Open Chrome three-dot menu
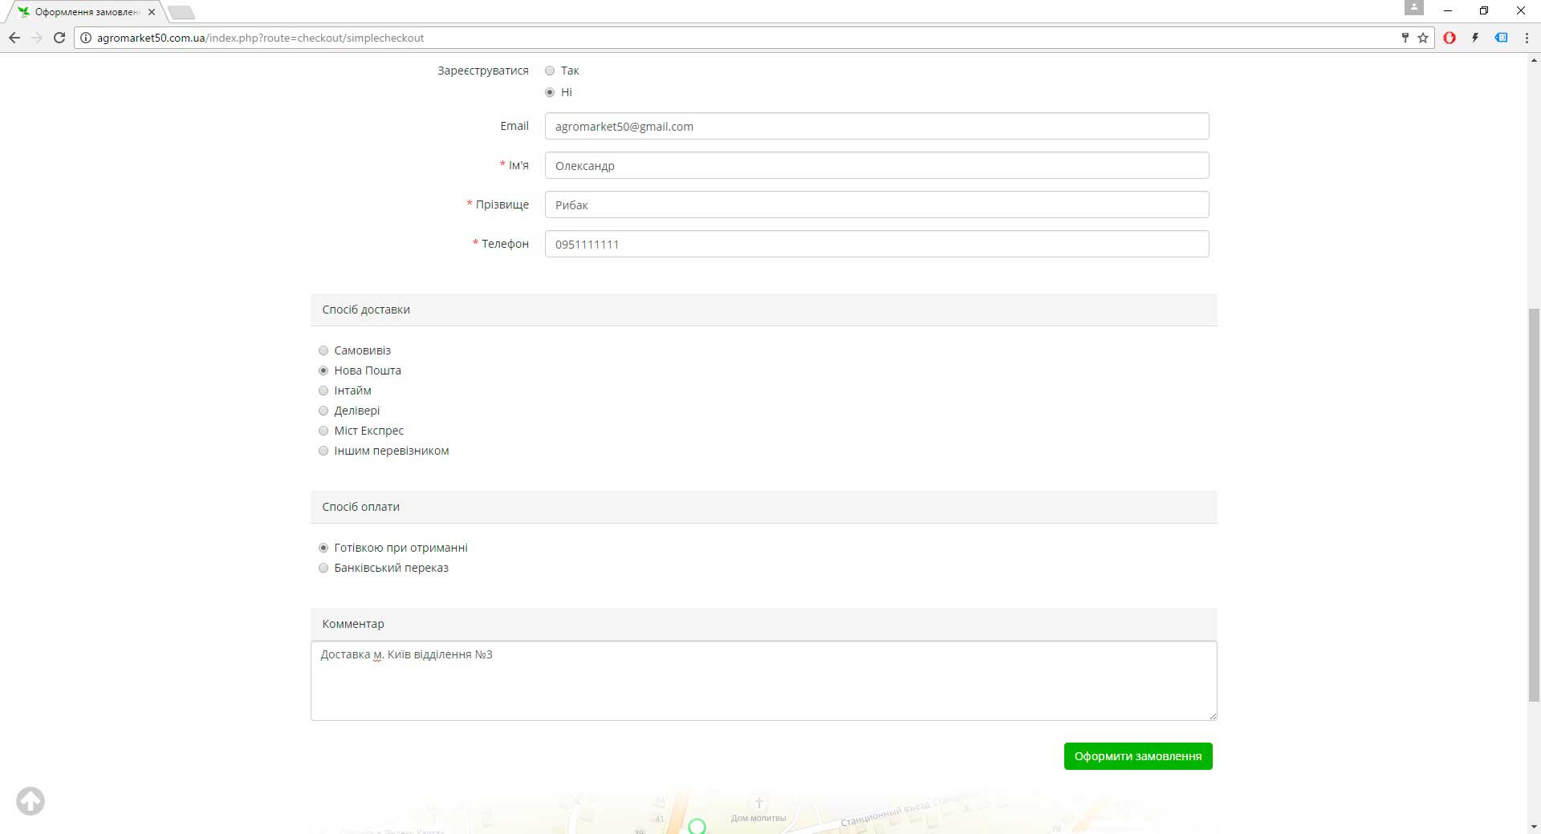 [x=1527, y=38]
